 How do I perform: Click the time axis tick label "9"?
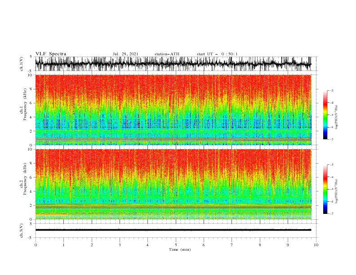288,245
